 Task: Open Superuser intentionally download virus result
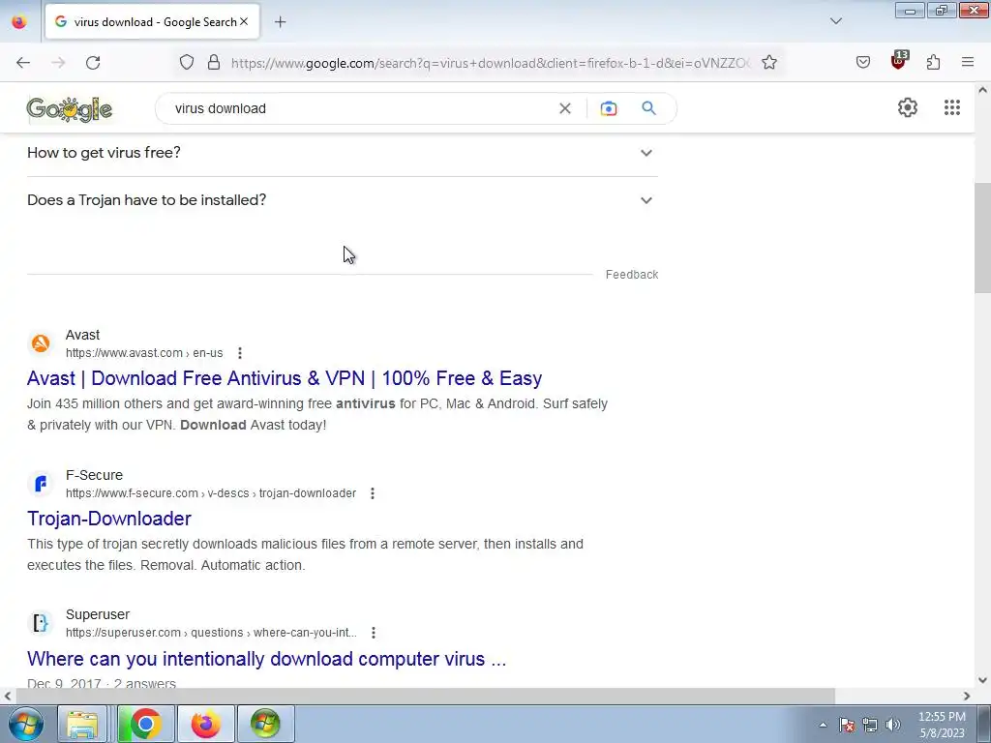point(267,659)
